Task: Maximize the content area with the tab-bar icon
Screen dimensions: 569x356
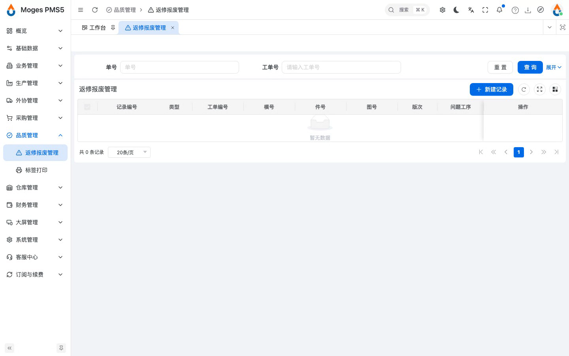Action: 563,27
